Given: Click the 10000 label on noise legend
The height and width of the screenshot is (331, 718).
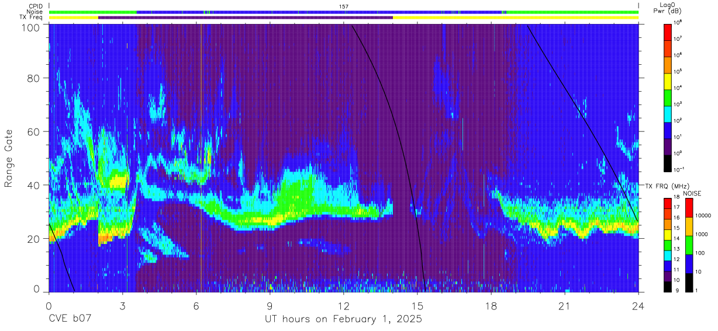Looking at the screenshot, I should [x=703, y=216].
